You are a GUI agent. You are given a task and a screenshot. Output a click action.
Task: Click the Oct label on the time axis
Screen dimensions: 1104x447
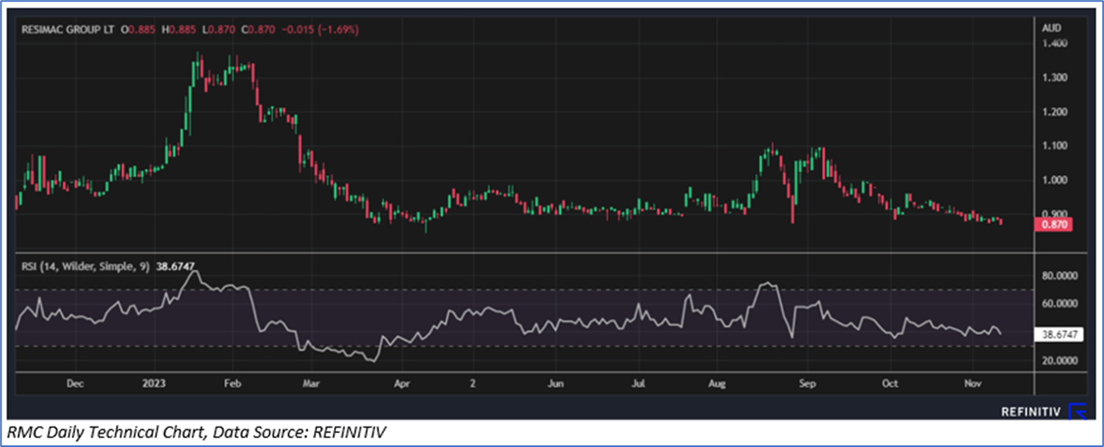point(890,383)
